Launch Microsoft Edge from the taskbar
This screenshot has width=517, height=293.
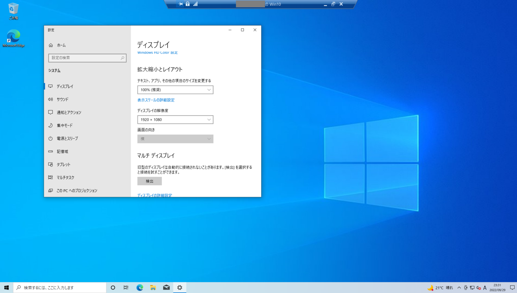[139, 288]
